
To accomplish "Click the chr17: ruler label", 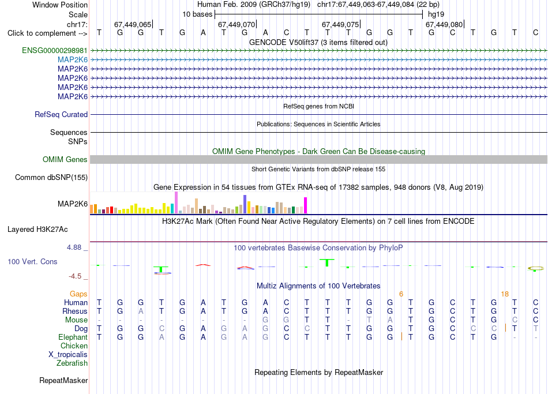I will point(77,24).
